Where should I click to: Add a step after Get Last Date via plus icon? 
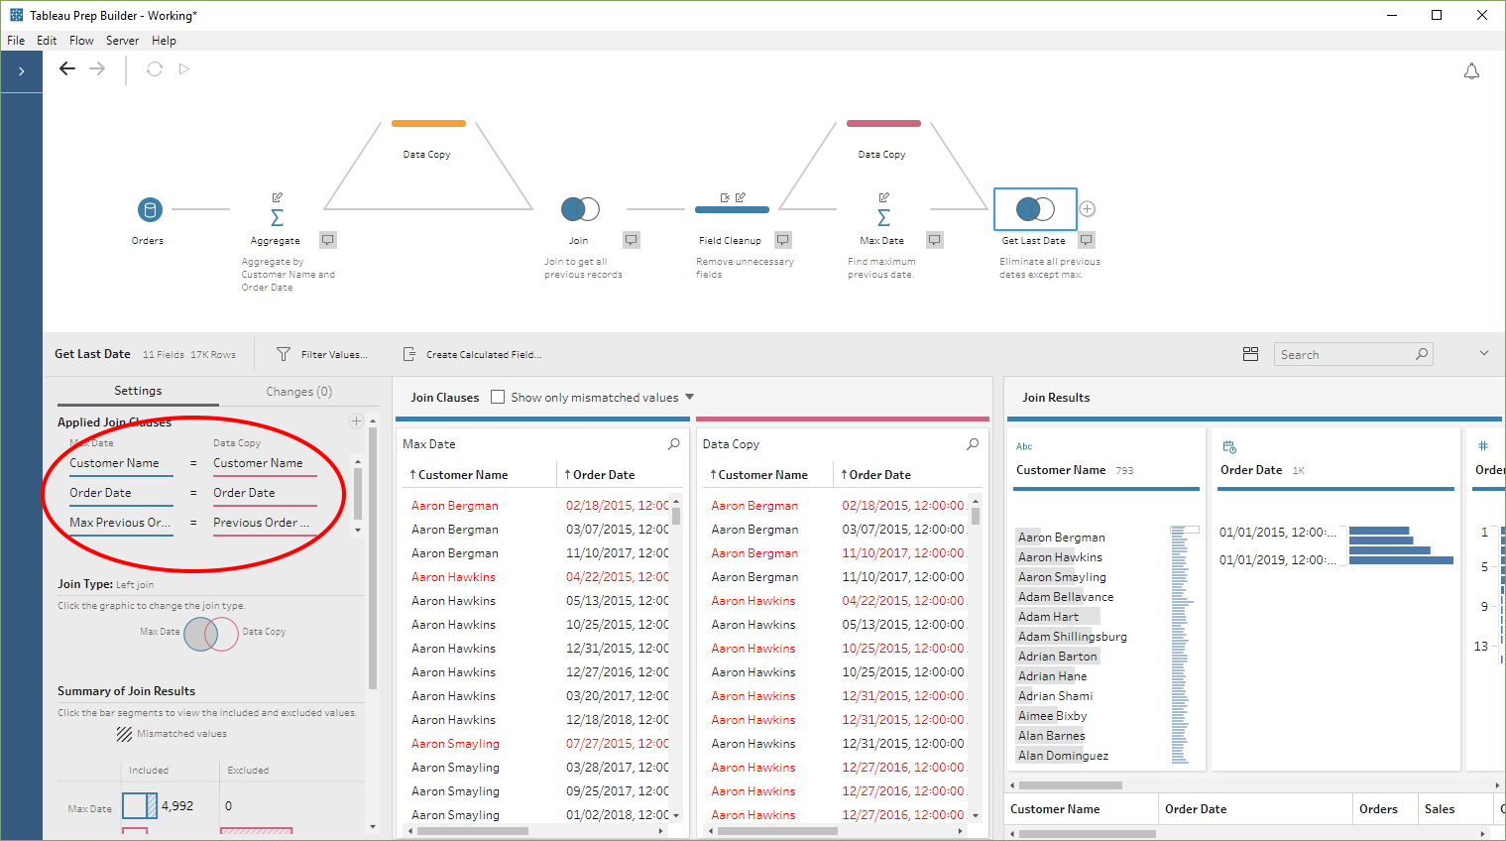pyautogui.click(x=1088, y=209)
